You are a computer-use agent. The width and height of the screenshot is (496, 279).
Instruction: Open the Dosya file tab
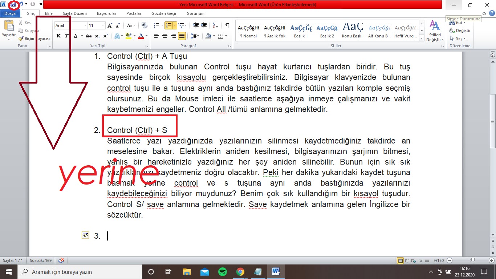point(10,13)
